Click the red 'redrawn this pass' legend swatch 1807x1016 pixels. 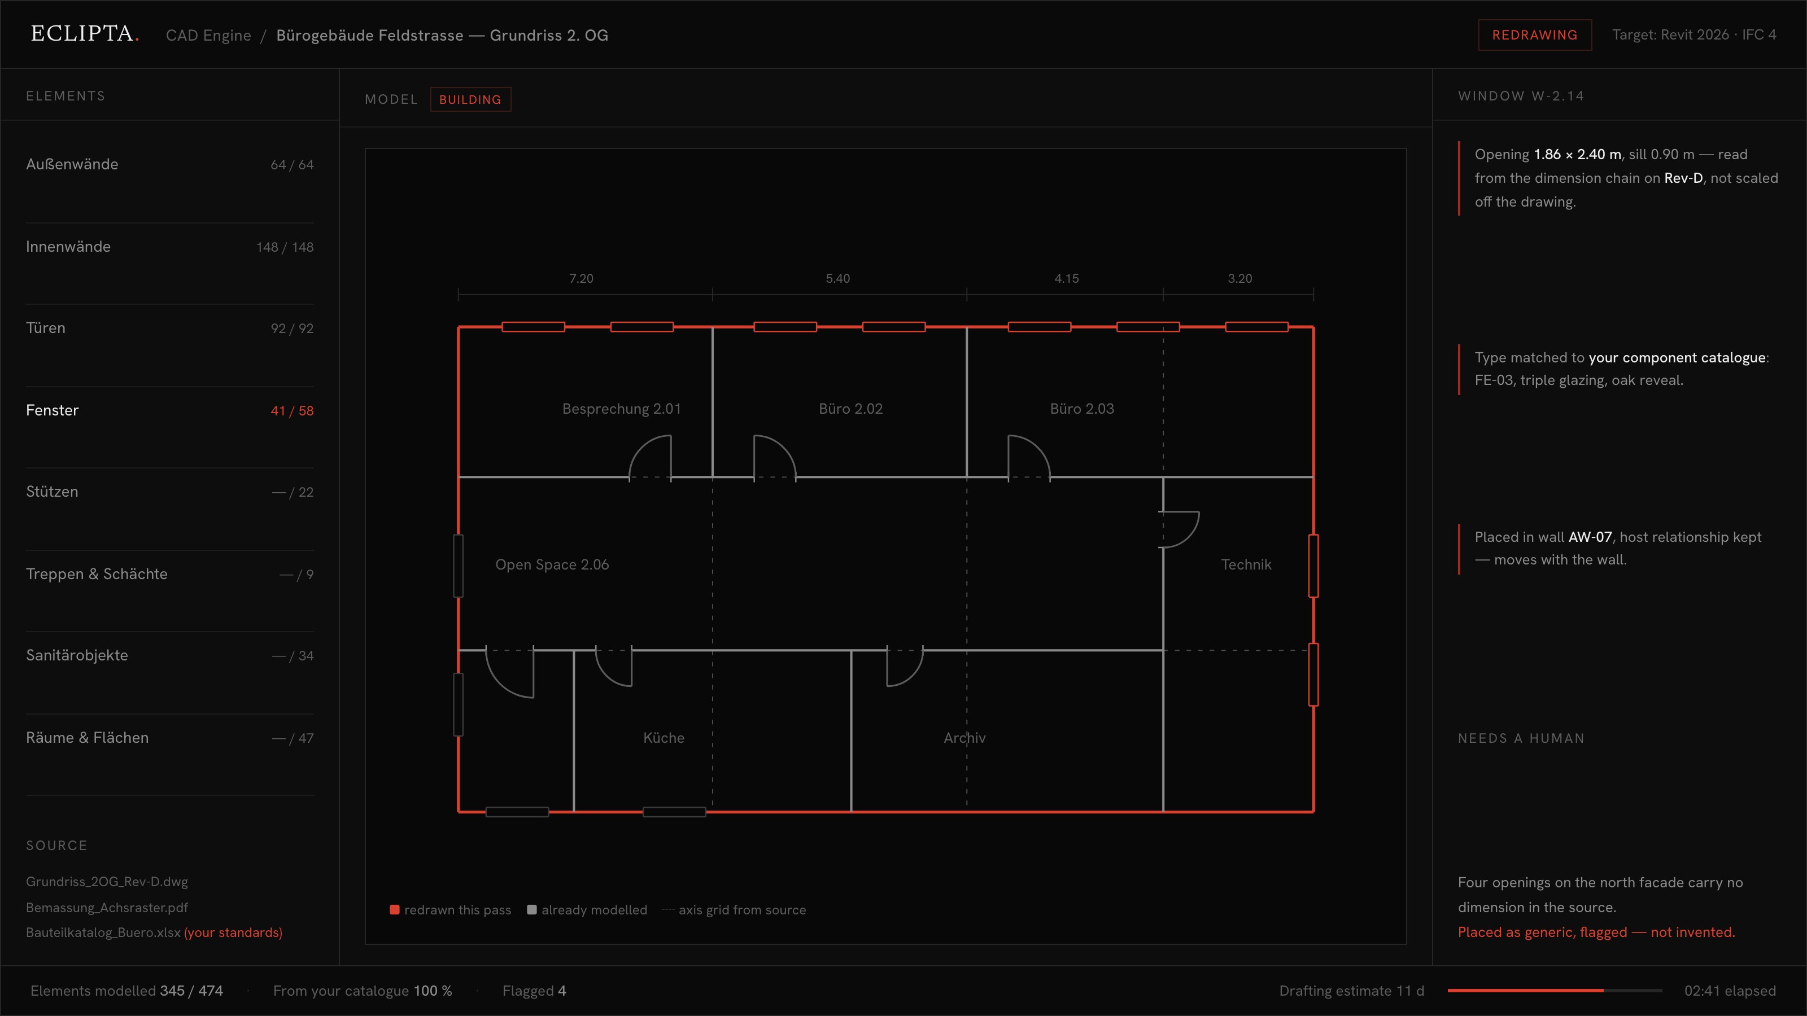click(x=395, y=909)
